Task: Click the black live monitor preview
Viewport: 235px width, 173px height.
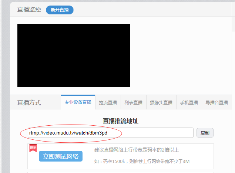Action: point(74,55)
